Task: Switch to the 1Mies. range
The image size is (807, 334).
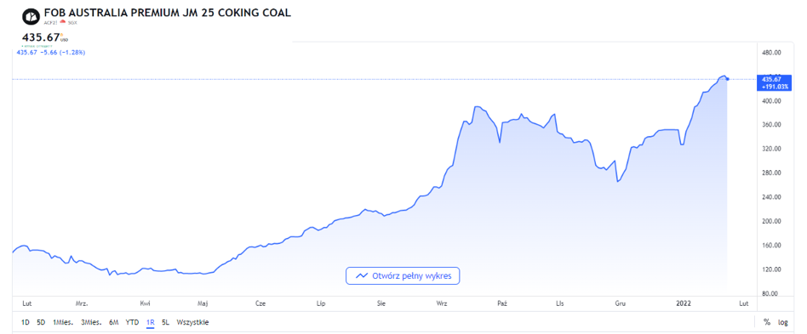Action: (x=63, y=322)
